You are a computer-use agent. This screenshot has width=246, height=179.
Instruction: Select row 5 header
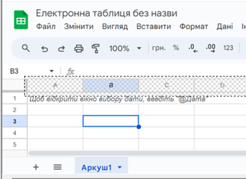(x=15, y=144)
